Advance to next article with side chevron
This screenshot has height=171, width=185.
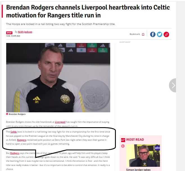coord(173,85)
